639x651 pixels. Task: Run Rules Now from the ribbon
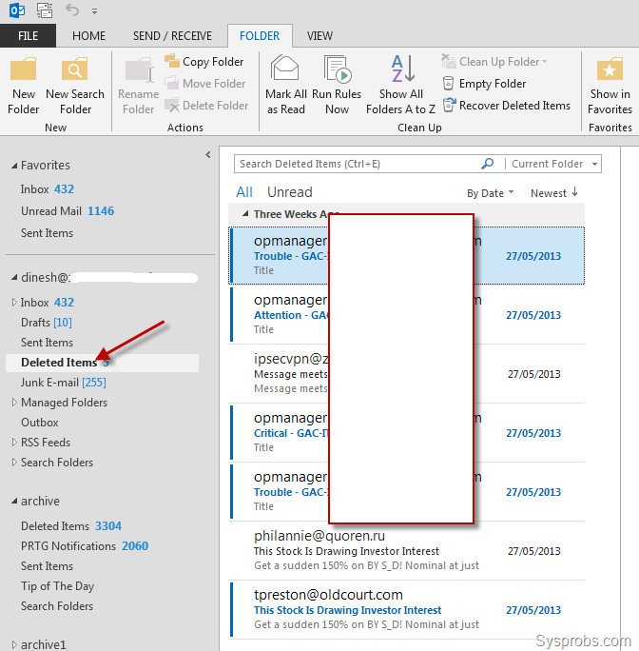(x=337, y=71)
